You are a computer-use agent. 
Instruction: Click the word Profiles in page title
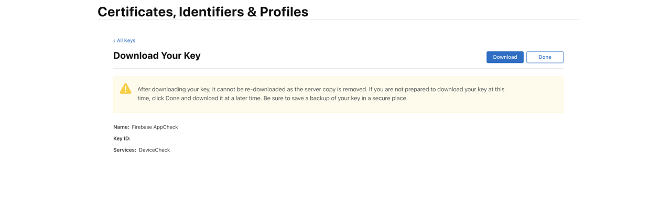coord(284,12)
